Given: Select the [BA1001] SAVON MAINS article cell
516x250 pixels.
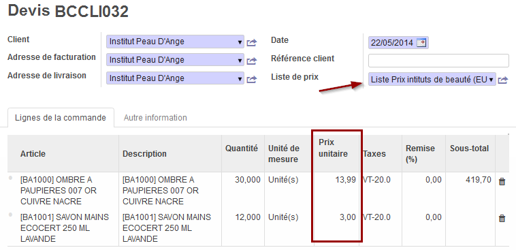Looking at the screenshot, I should (63, 228).
